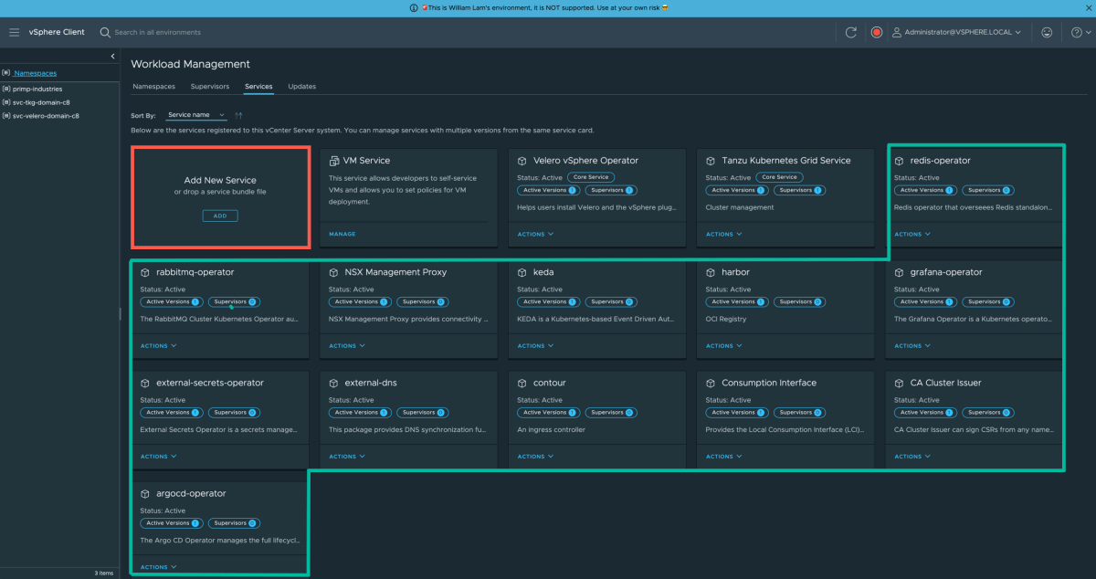Click the Velero vSphere Operator package icon
The image size is (1096, 579).
click(x=522, y=161)
